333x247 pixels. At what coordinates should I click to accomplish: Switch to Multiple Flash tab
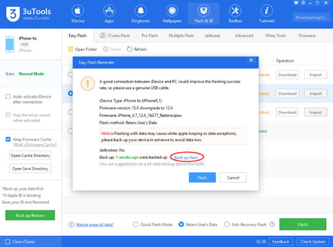point(181,36)
